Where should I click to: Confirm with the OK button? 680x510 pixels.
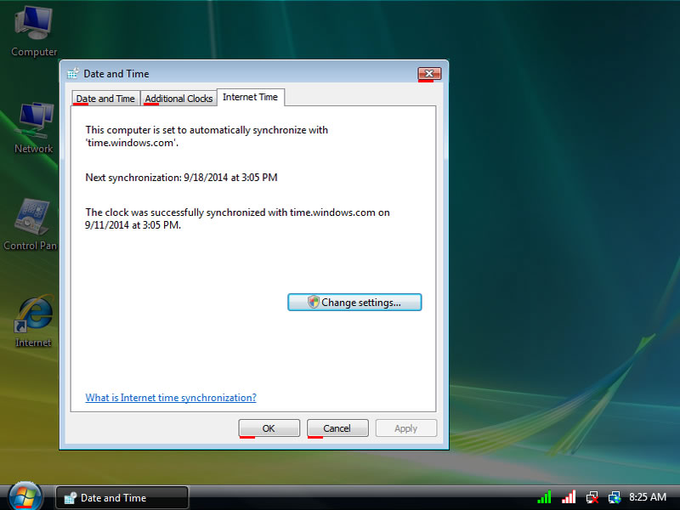pos(269,428)
